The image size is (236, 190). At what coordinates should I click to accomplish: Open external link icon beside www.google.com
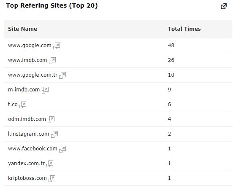pyautogui.click(x=57, y=45)
